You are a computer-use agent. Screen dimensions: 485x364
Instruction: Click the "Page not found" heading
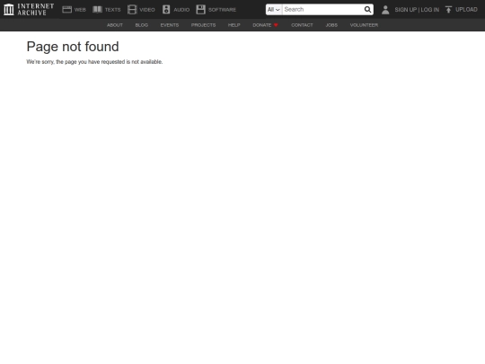click(x=73, y=47)
